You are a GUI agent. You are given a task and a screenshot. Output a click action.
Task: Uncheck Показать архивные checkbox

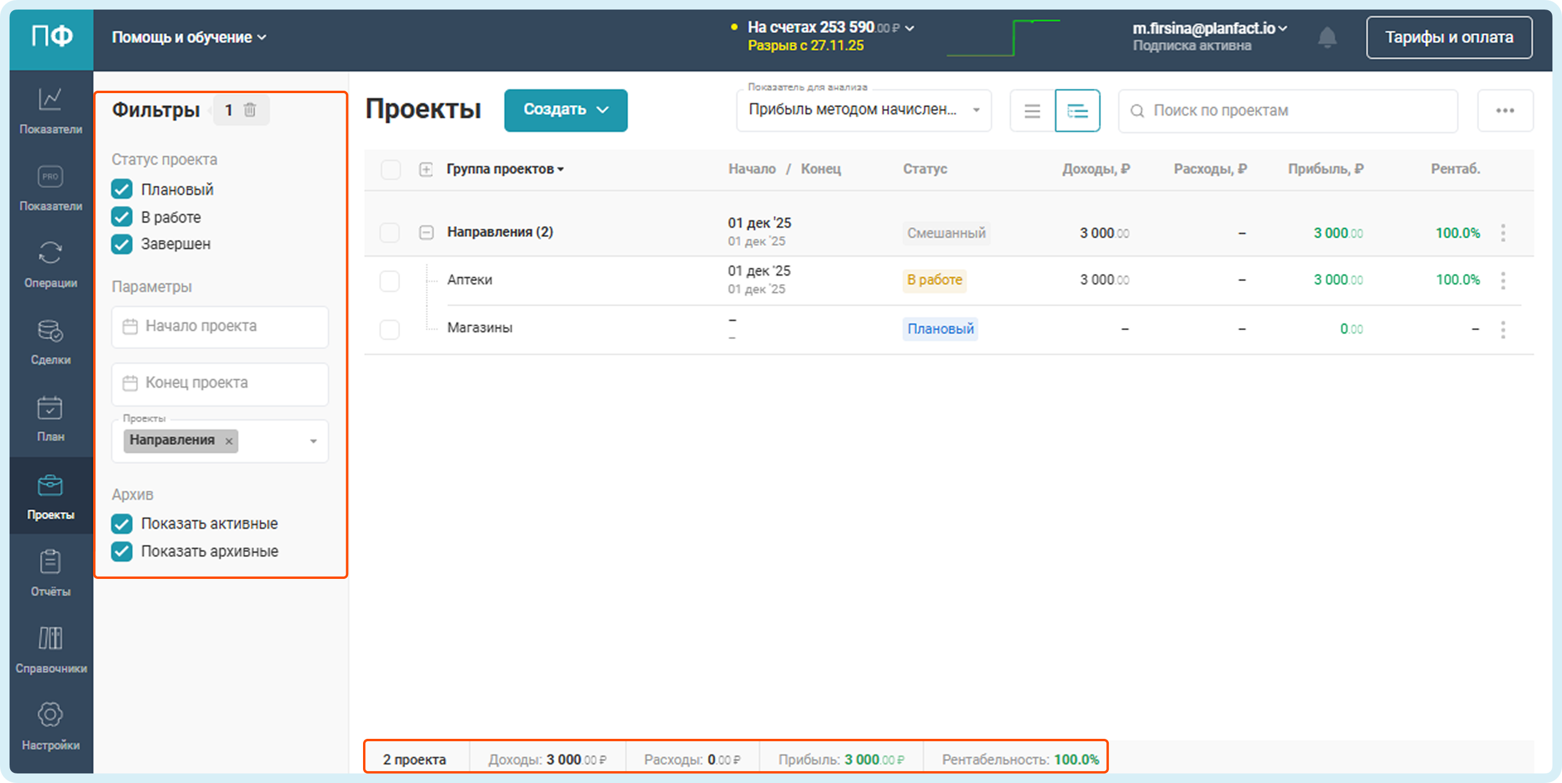[122, 551]
